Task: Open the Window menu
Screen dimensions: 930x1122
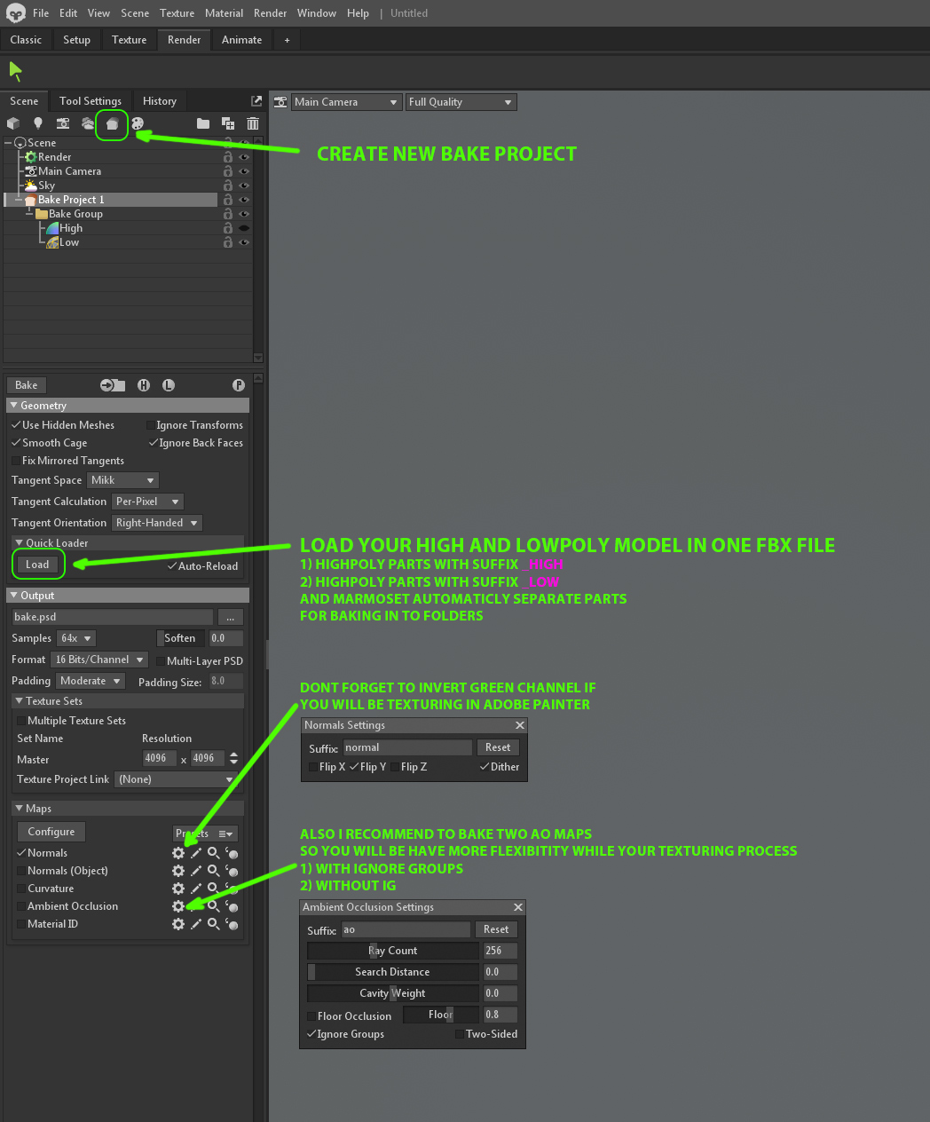Action: (x=317, y=13)
